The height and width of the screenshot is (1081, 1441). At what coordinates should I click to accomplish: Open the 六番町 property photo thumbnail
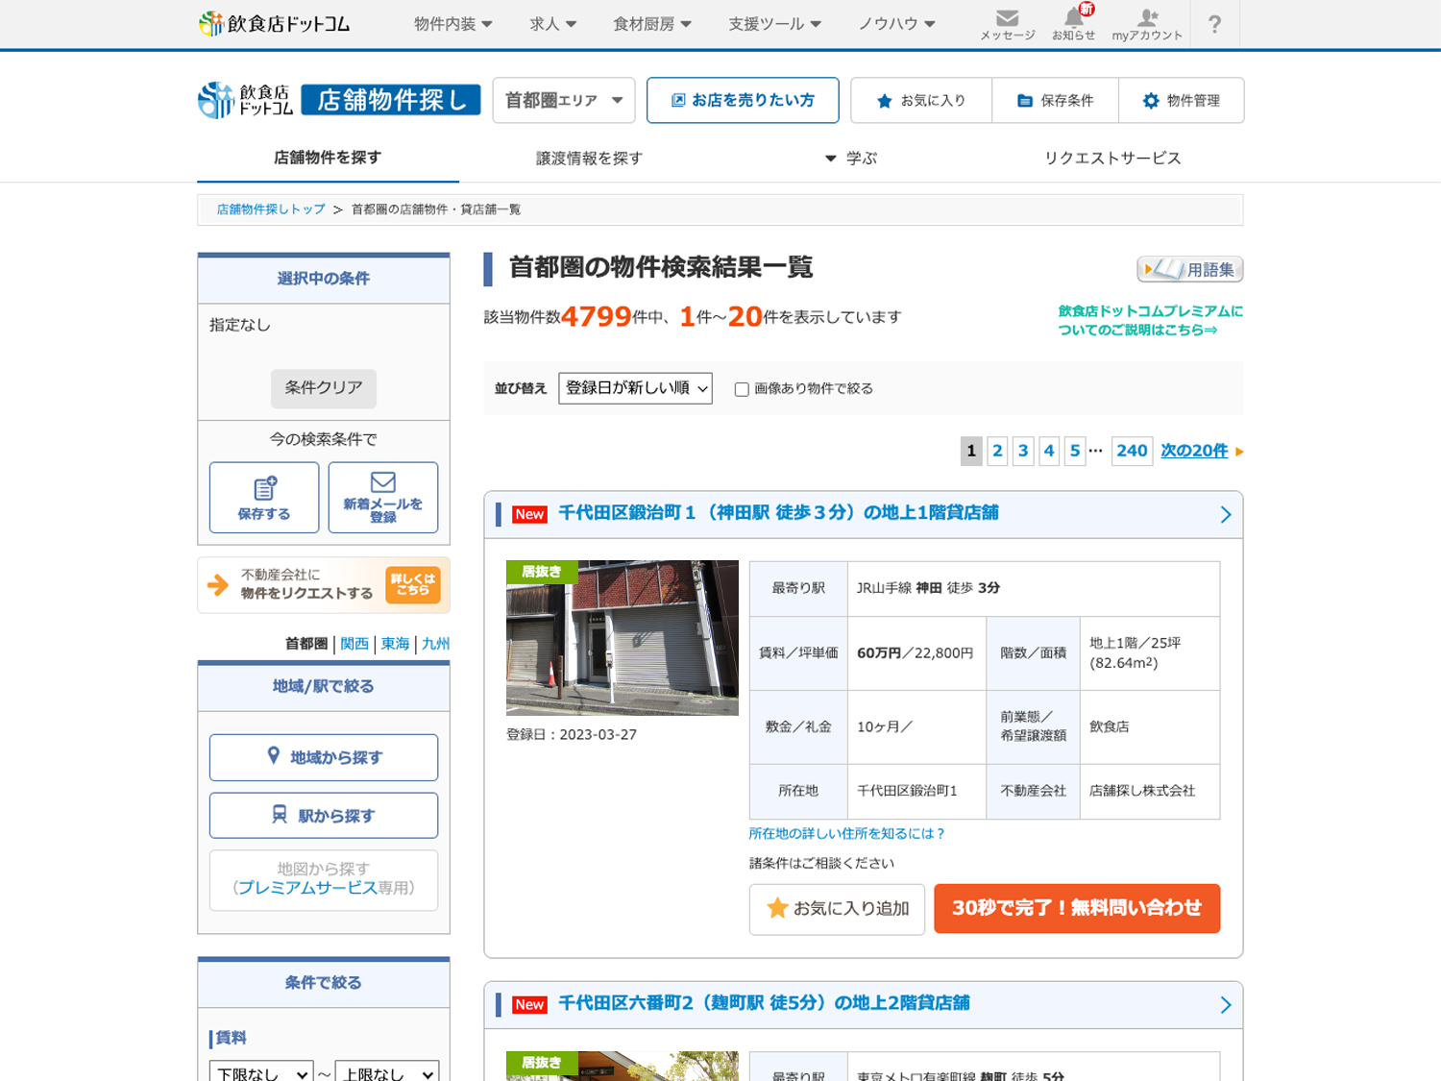pos(623,1066)
